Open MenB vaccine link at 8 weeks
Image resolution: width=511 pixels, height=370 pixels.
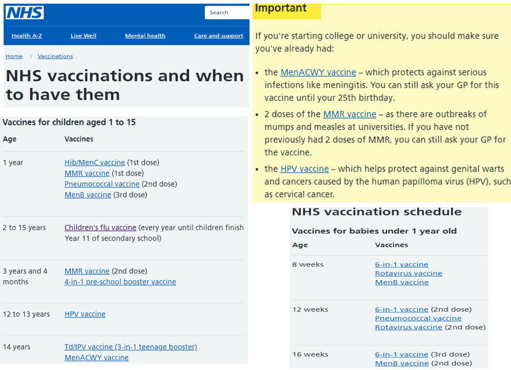pos(402,282)
